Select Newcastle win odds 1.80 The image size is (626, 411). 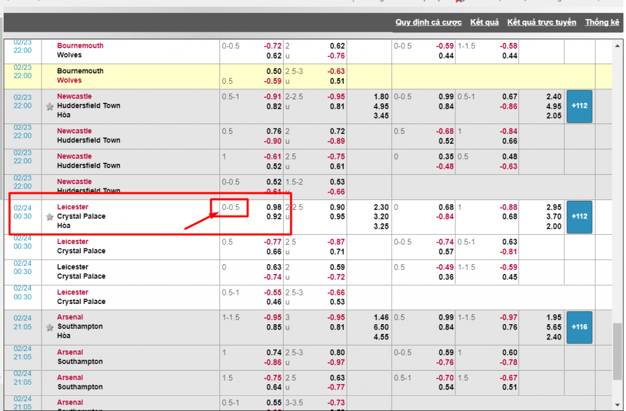coord(381,97)
